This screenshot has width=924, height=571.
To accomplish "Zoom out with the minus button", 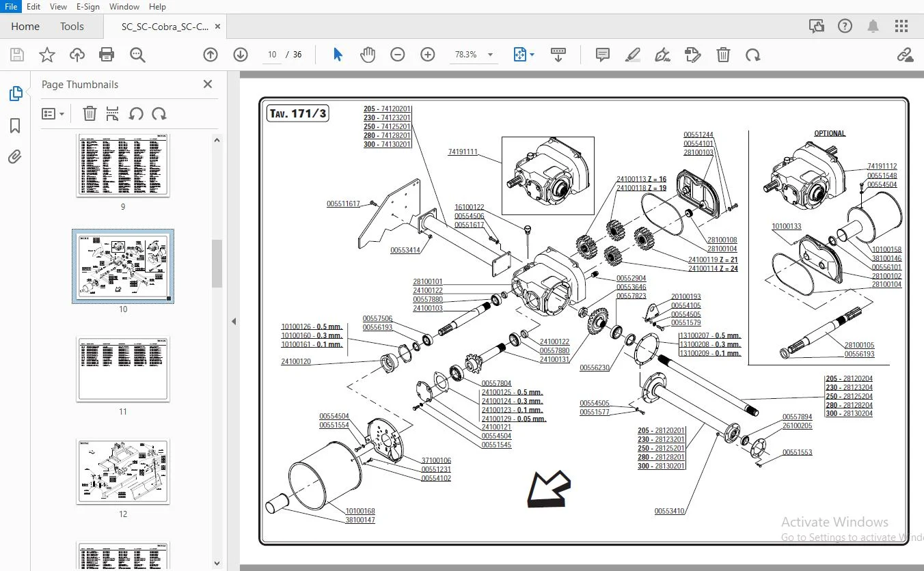I will [398, 55].
